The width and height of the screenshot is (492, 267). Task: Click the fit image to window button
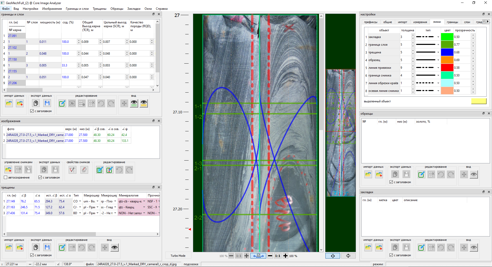[258, 256]
